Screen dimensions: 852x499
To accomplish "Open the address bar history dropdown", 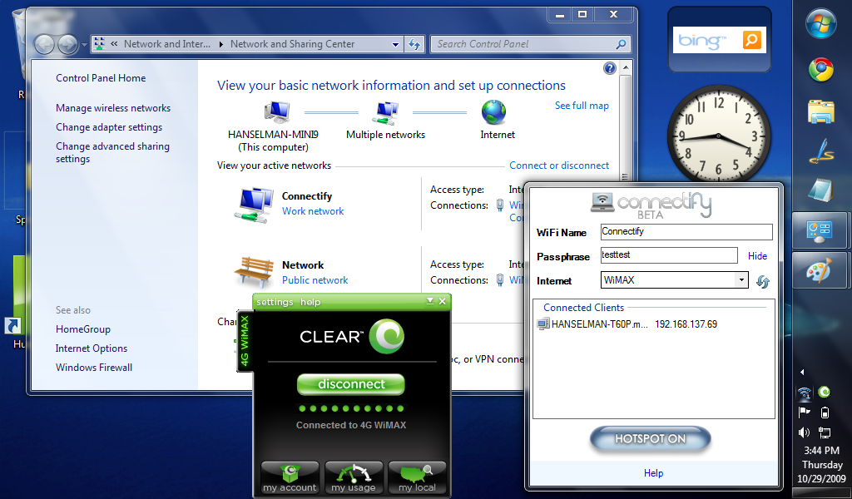I will [395, 45].
